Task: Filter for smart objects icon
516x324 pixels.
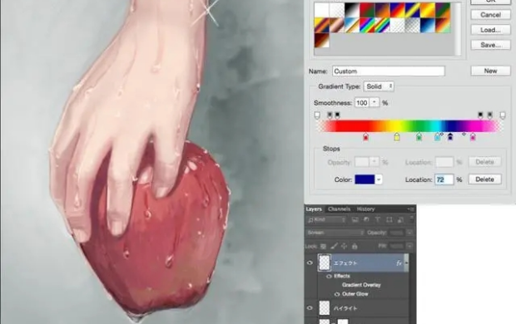Action: pyautogui.click(x=400, y=219)
